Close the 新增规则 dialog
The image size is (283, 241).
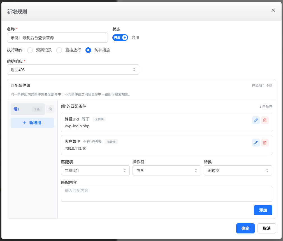[x=273, y=10]
